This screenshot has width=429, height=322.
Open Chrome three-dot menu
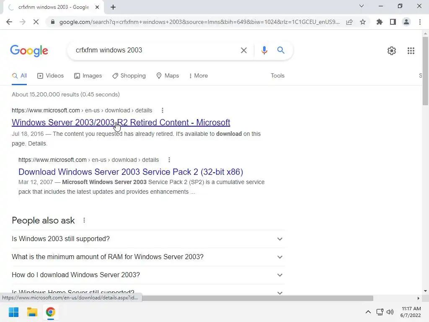(x=420, y=22)
